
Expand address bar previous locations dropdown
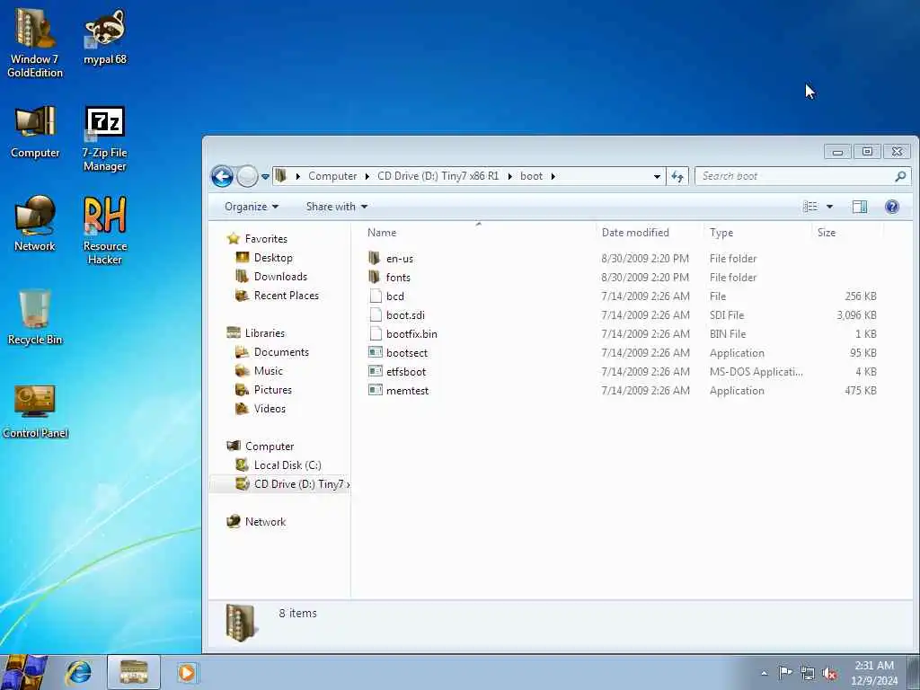[x=657, y=177]
